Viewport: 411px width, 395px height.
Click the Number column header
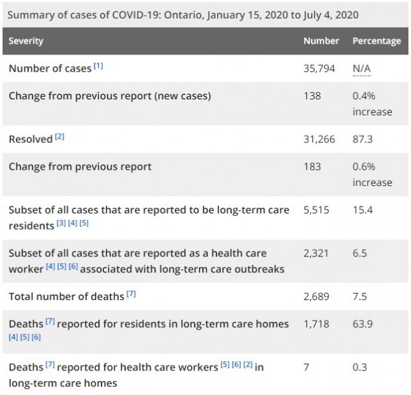pos(321,41)
